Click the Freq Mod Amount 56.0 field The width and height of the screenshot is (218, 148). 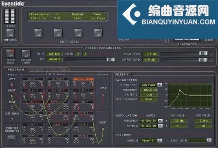pos(149,99)
